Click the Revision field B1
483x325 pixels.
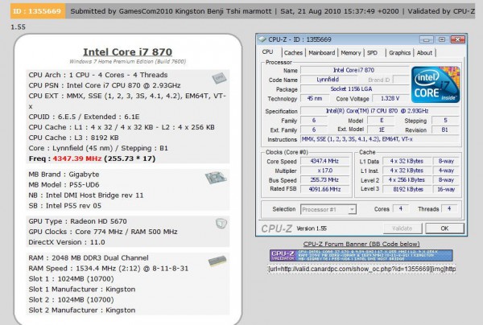(x=445, y=130)
